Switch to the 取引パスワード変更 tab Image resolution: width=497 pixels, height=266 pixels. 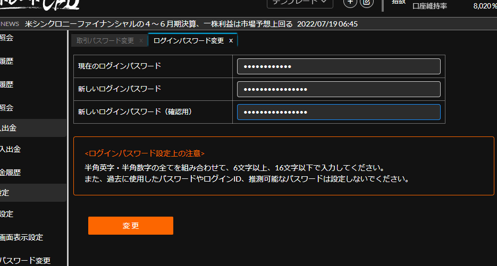click(x=105, y=40)
